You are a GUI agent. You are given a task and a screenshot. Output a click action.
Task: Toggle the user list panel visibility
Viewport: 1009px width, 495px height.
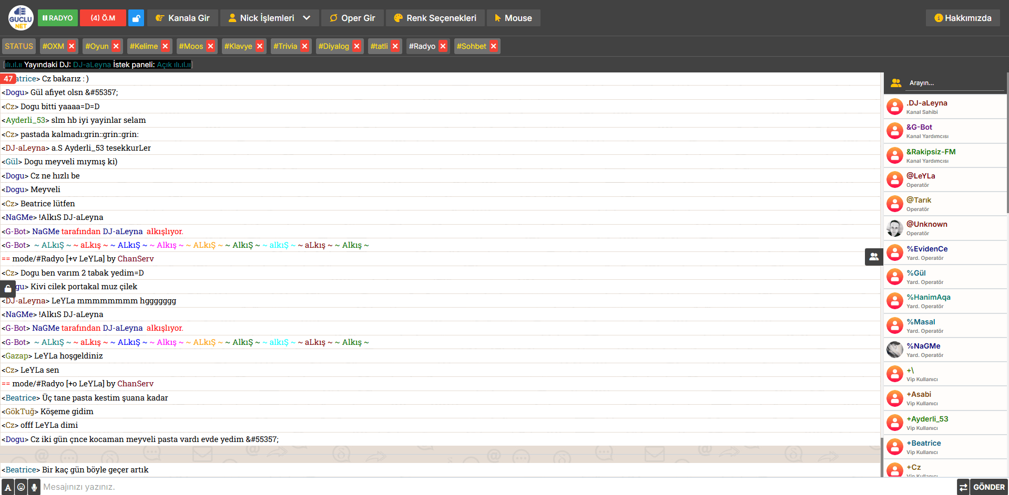873,257
